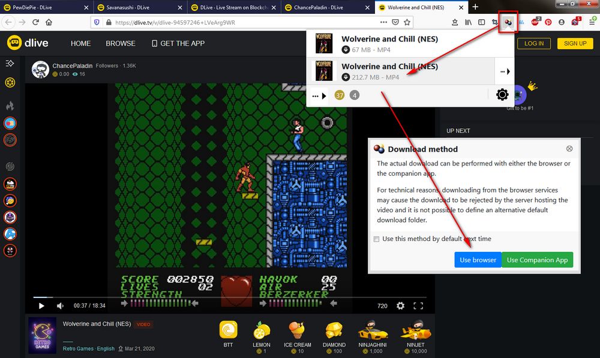Open the Video DownloadHelper extension icon
Viewport: 600px width, 358px height.
tap(508, 22)
